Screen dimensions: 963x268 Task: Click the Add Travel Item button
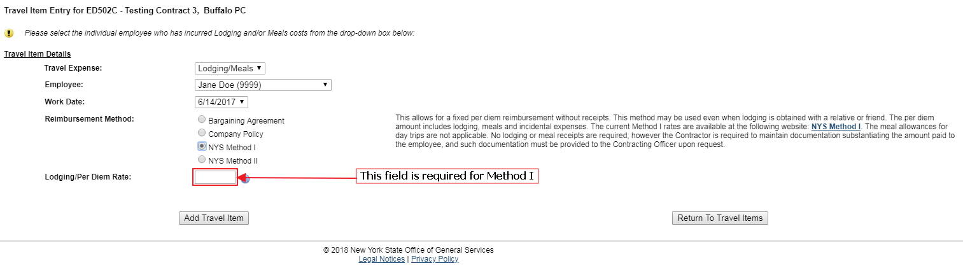214,218
